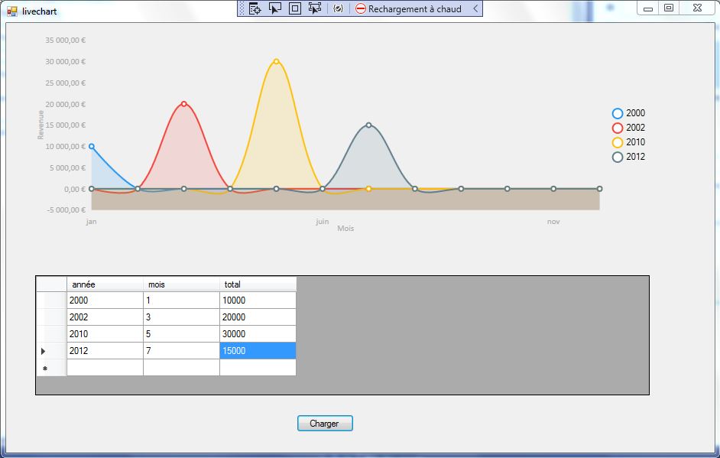Sort by the mois column header
This screenshot has height=458, width=720.
[x=181, y=284]
